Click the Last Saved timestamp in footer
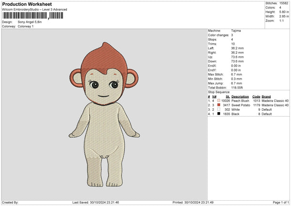291x206 pixels. [x=95, y=203]
